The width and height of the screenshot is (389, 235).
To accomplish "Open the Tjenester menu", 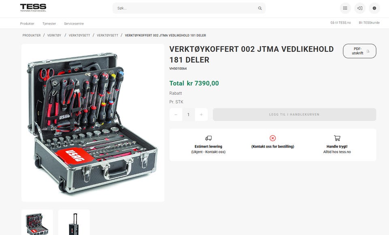I will pyautogui.click(x=49, y=23).
